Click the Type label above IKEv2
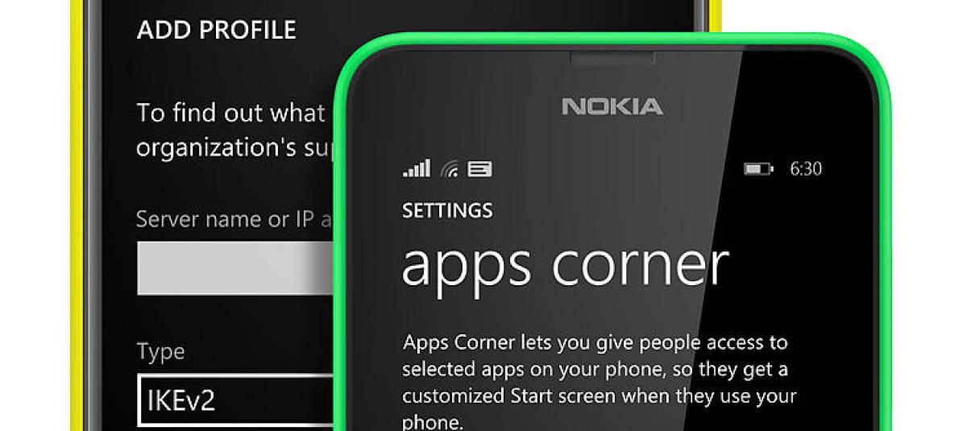Screen dimensions: 967x431 (160, 352)
